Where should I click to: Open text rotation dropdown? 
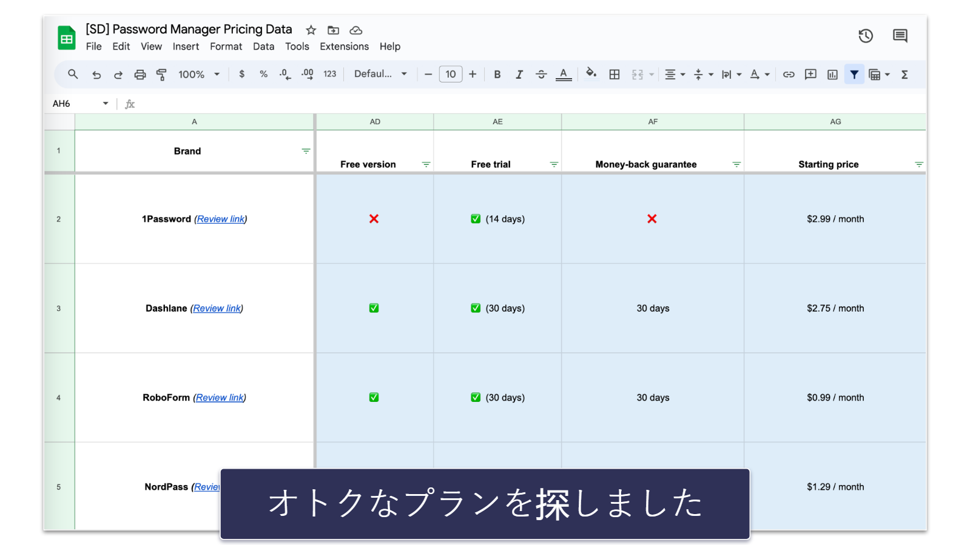pos(759,74)
